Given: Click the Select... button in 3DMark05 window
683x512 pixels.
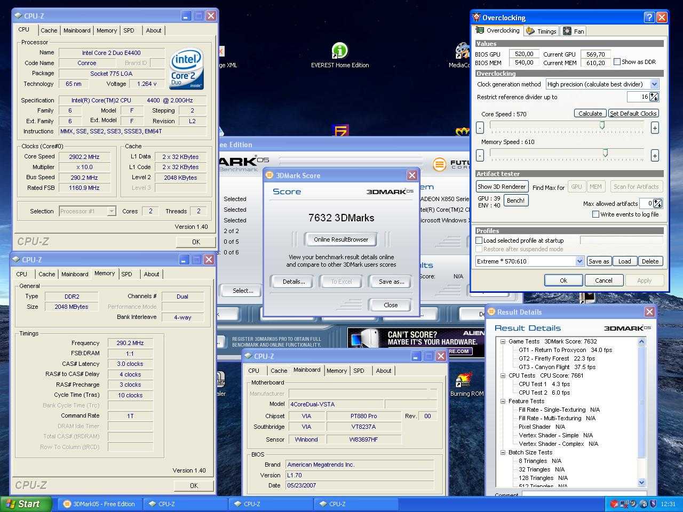Looking at the screenshot, I should tap(243, 291).
